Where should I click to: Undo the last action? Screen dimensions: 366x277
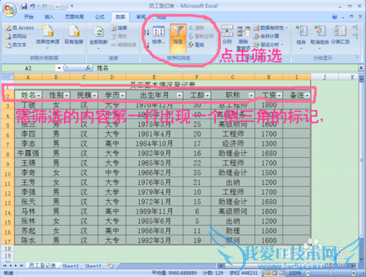tap(32, 6)
